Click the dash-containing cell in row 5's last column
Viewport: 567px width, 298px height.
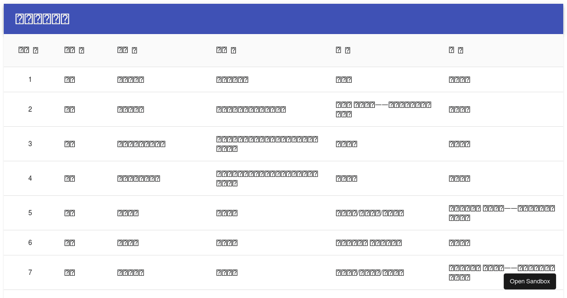(x=502, y=213)
